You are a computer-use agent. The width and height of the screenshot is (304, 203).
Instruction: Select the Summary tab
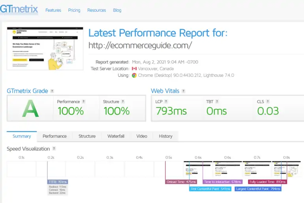(x=22, y=136)
